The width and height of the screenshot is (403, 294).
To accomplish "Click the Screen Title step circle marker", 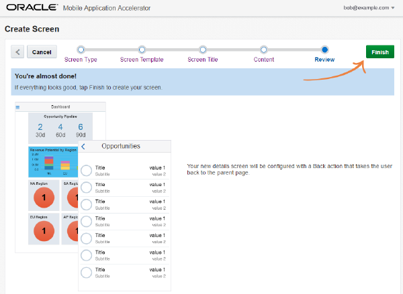I will 203,50.
